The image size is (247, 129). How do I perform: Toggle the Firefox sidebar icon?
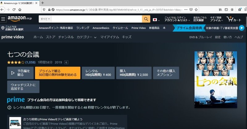[226, 10]
